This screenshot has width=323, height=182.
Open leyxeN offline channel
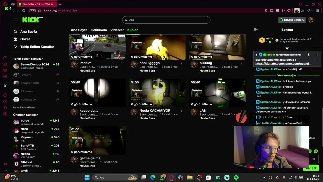coord(36,75)
